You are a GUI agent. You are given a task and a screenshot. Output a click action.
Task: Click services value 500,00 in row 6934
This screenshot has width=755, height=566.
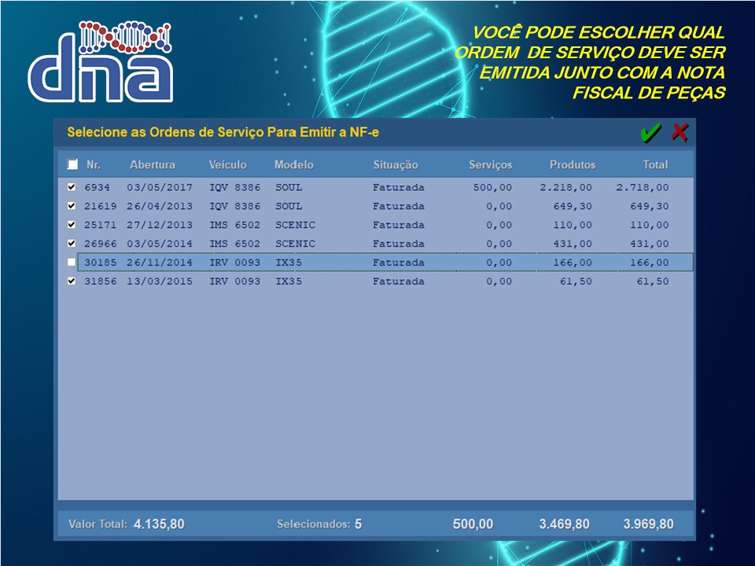point(492,187)
